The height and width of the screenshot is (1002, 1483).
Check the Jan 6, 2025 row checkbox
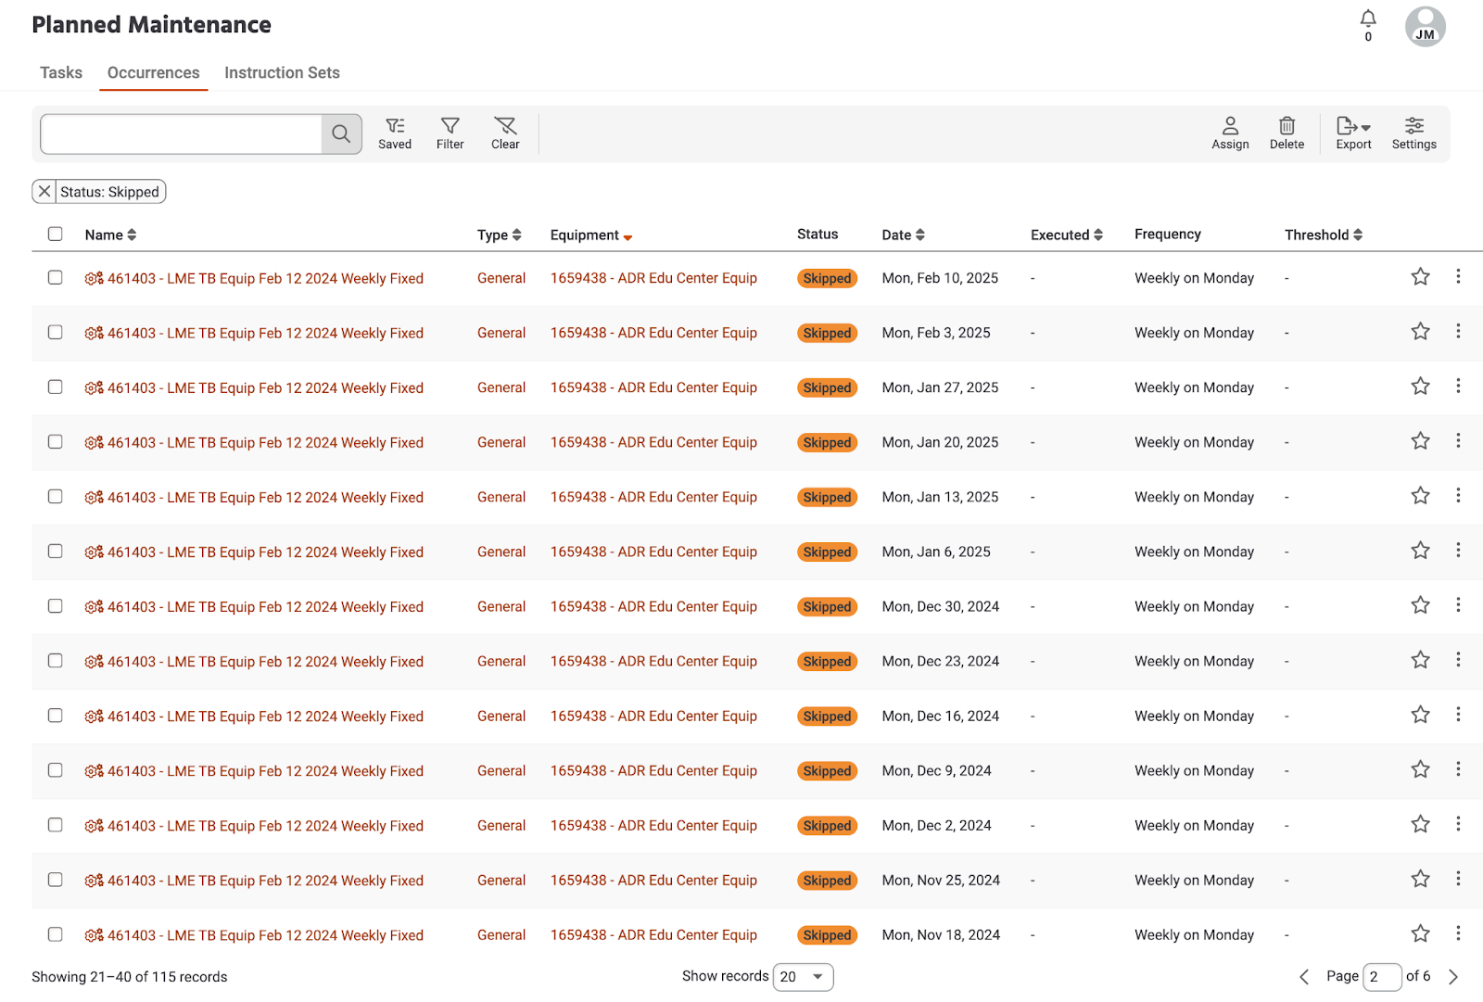(x=56, y=551)
